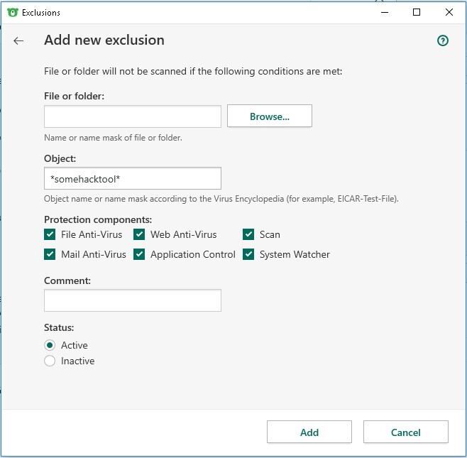467x458 pixels.
Task: Maximize the Exclusions window
Action: (417, 12)
